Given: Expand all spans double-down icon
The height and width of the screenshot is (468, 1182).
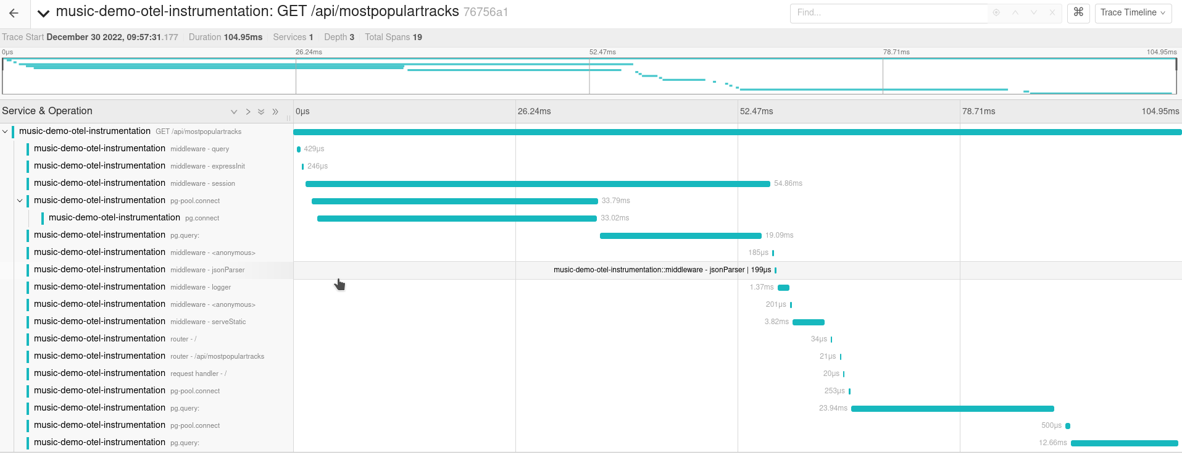Looking at the screenshot, I should [261, 112].
